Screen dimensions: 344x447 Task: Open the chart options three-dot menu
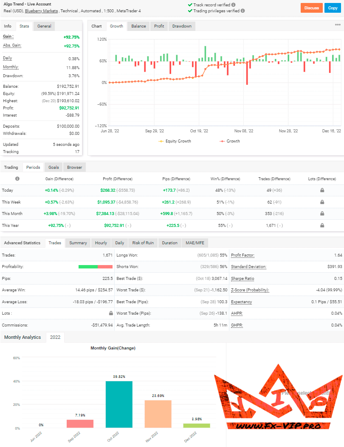click(338, 25)
